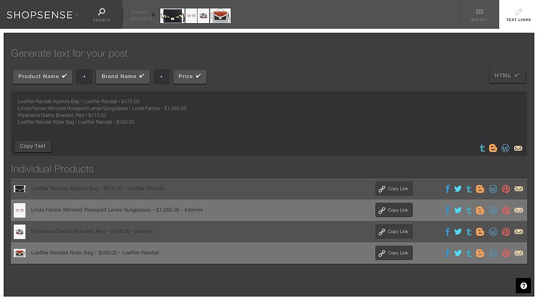538x299 pixels.
Task: Share Agenda Bag on Blogger
Action: click(x=480, y=189)
